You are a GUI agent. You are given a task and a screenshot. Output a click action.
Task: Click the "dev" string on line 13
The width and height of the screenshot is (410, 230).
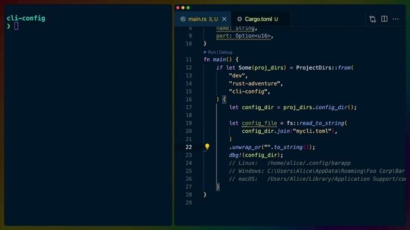(x=236, y=75)
